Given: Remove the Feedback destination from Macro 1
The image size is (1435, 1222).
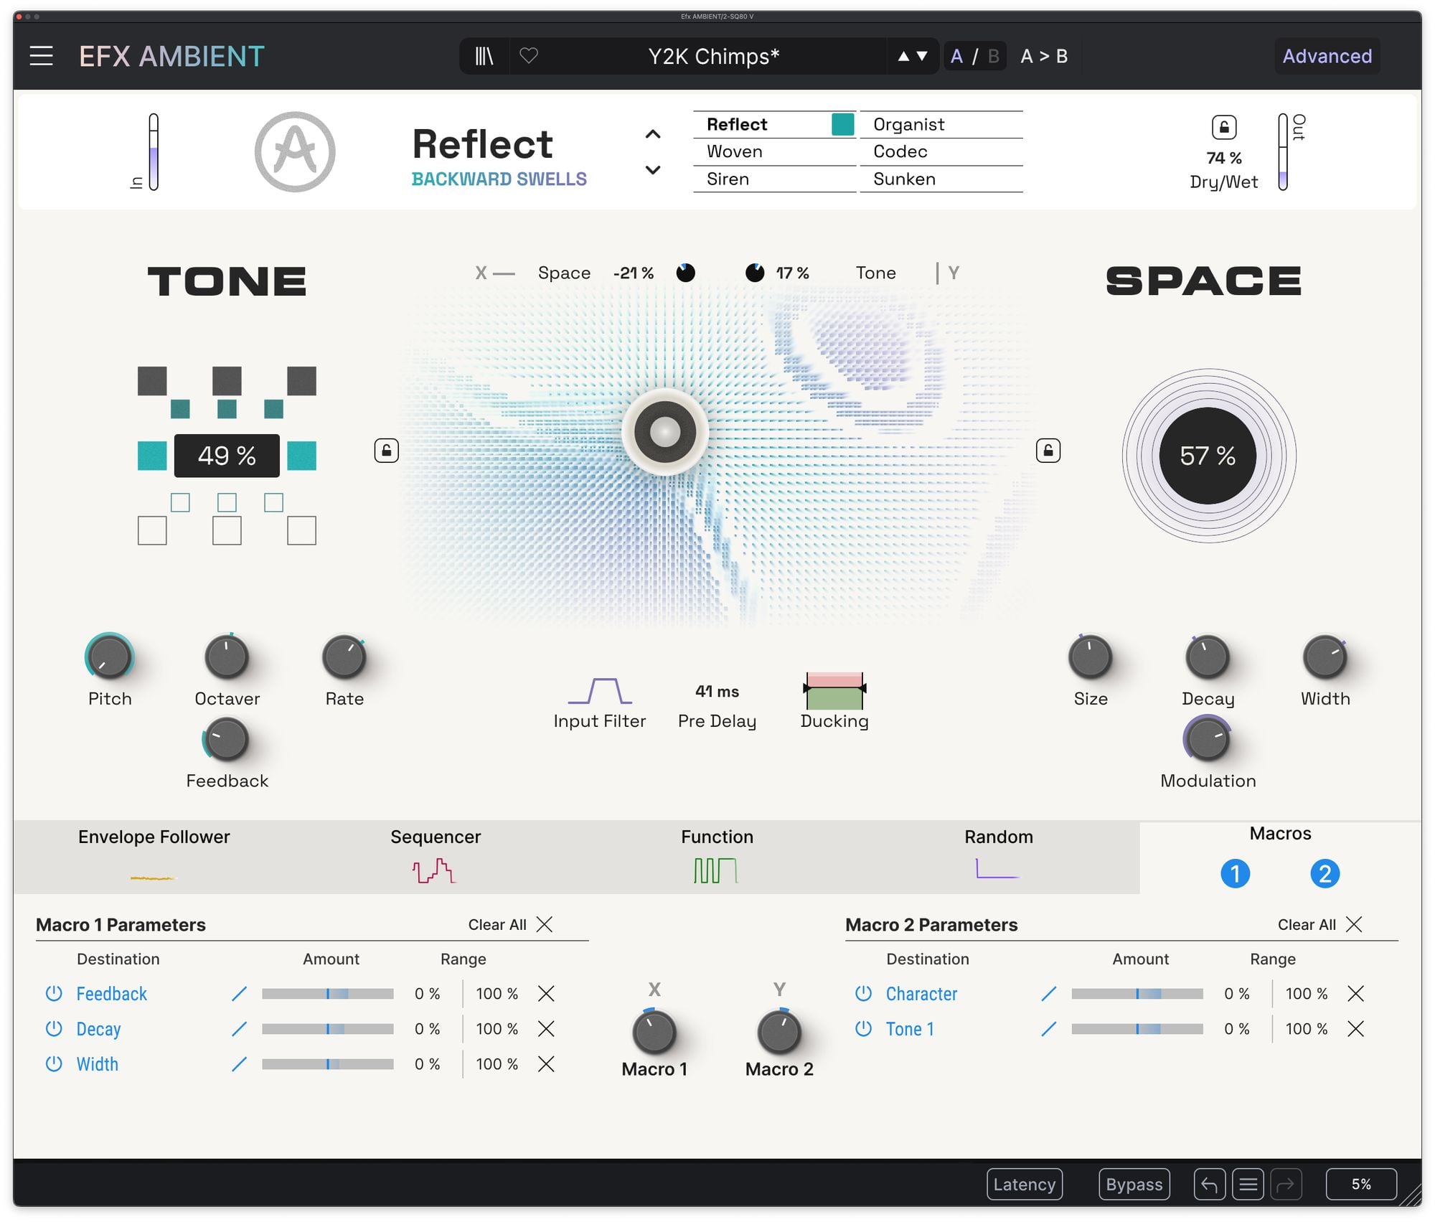Looking at the screenshot, I should coord(546,994).
